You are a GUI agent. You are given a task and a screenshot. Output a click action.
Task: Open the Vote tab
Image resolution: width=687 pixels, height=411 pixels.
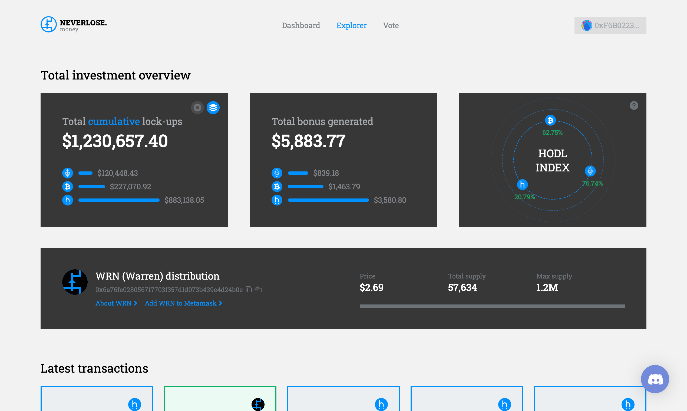pos(391,25)
